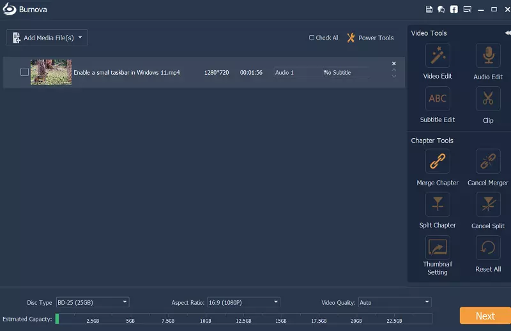Click the video thumbnail preview

51,72
